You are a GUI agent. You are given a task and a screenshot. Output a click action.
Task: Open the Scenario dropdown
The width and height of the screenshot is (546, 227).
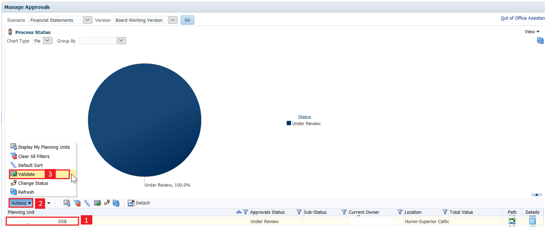tap(87, 20)
